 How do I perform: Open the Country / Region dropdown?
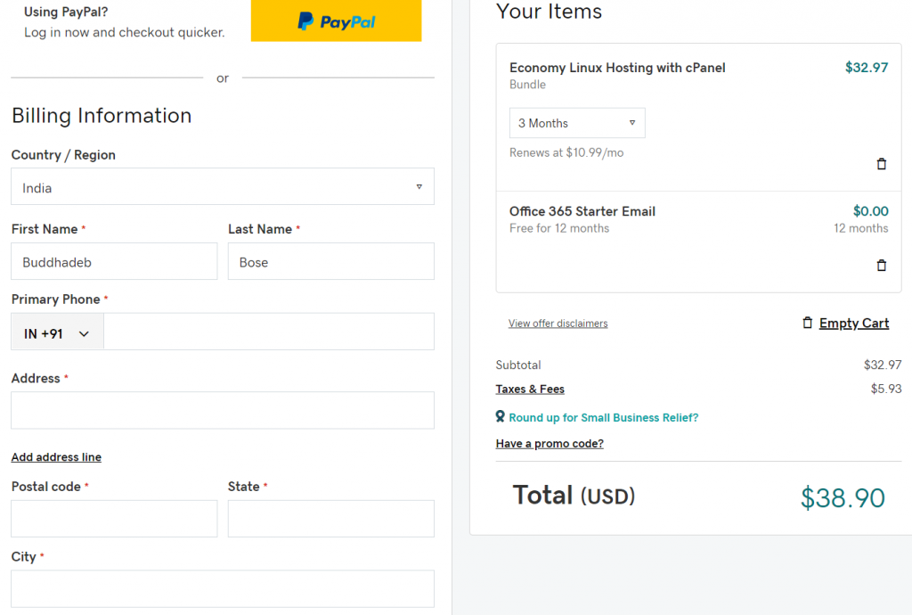click(x=223, y=187)
